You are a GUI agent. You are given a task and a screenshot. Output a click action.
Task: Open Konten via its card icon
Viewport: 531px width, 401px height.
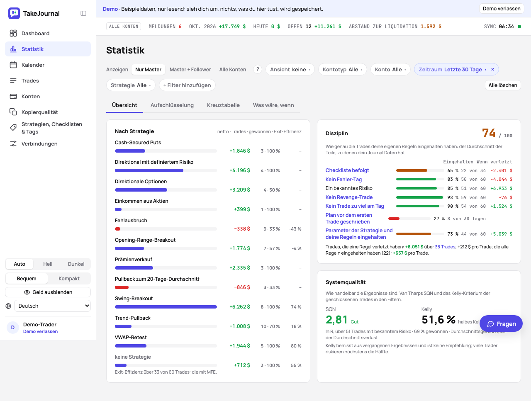(13, 96)
